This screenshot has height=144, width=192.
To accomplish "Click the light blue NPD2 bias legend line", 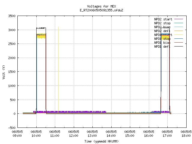I will [178, 27].
